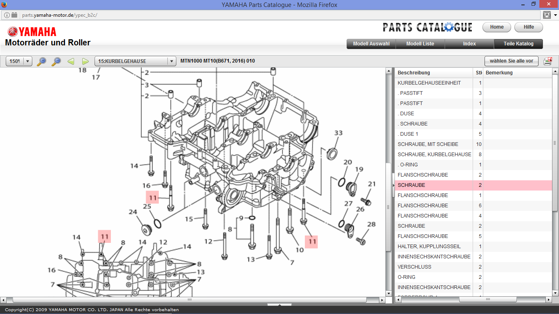Click the shield icon in browser toolbar

click(x=547, y=15)
